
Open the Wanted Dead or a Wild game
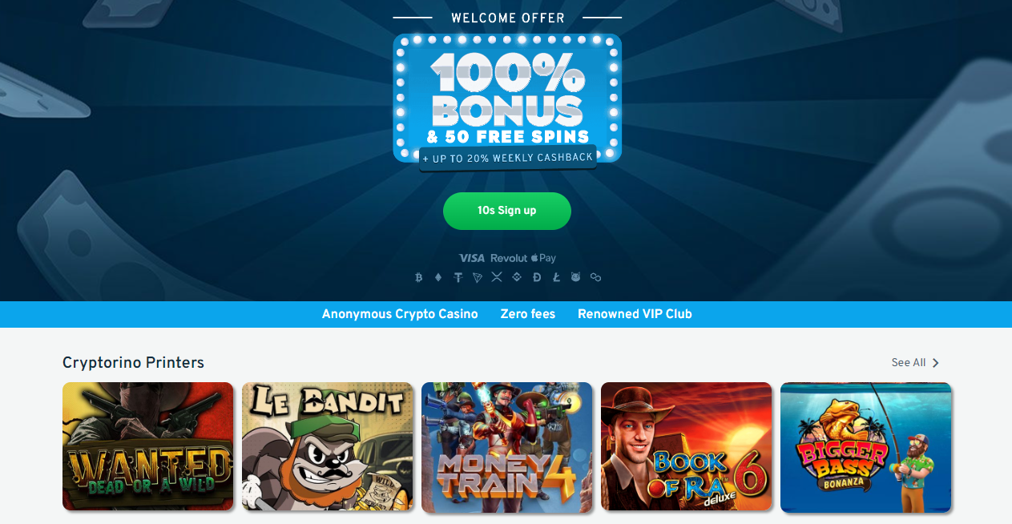tap(148, 447)
